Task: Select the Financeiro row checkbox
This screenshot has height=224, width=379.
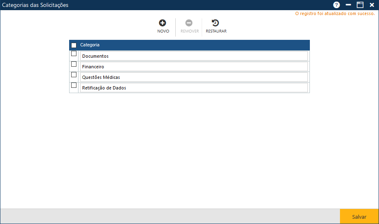Action: coord(74,64)
